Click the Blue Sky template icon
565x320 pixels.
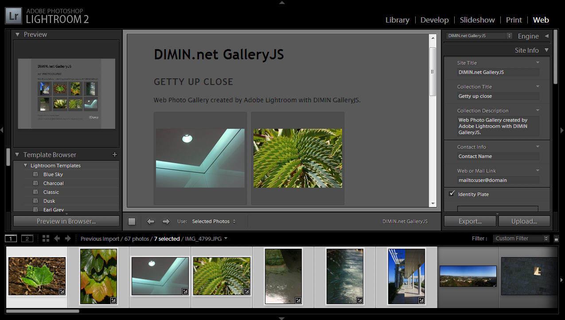36,174
